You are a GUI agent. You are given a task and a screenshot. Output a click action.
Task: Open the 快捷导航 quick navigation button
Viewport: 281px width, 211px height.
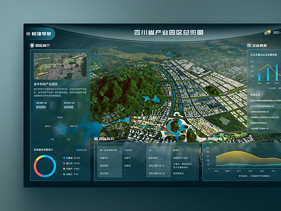pos(39,34)
